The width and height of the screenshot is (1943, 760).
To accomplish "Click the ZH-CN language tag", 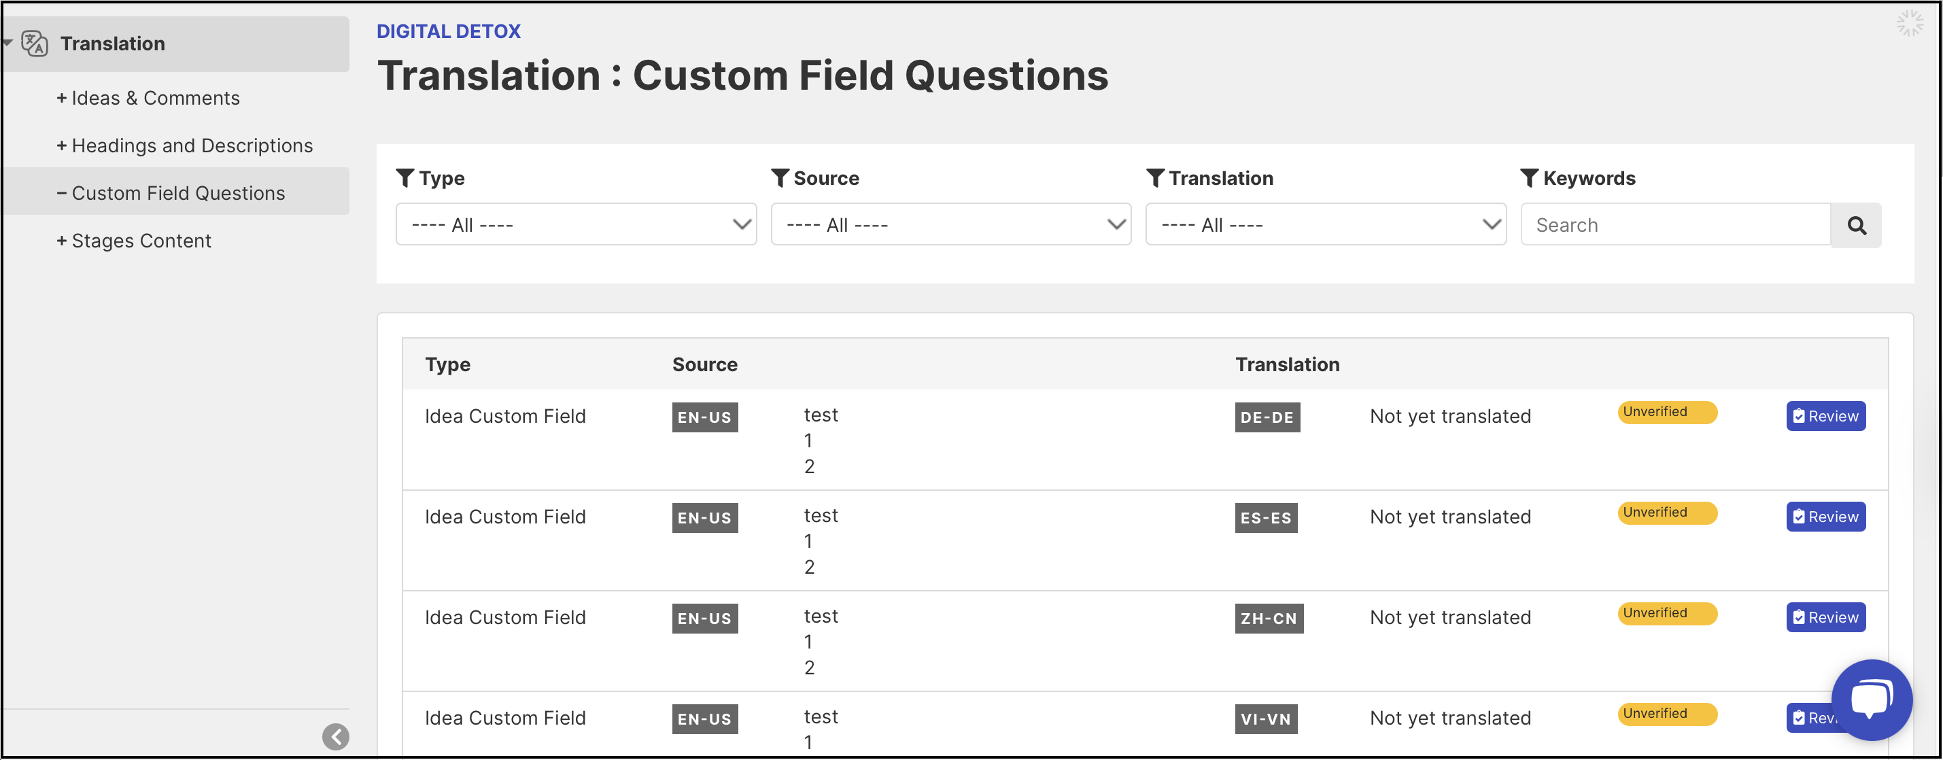I will (1269, 618).
